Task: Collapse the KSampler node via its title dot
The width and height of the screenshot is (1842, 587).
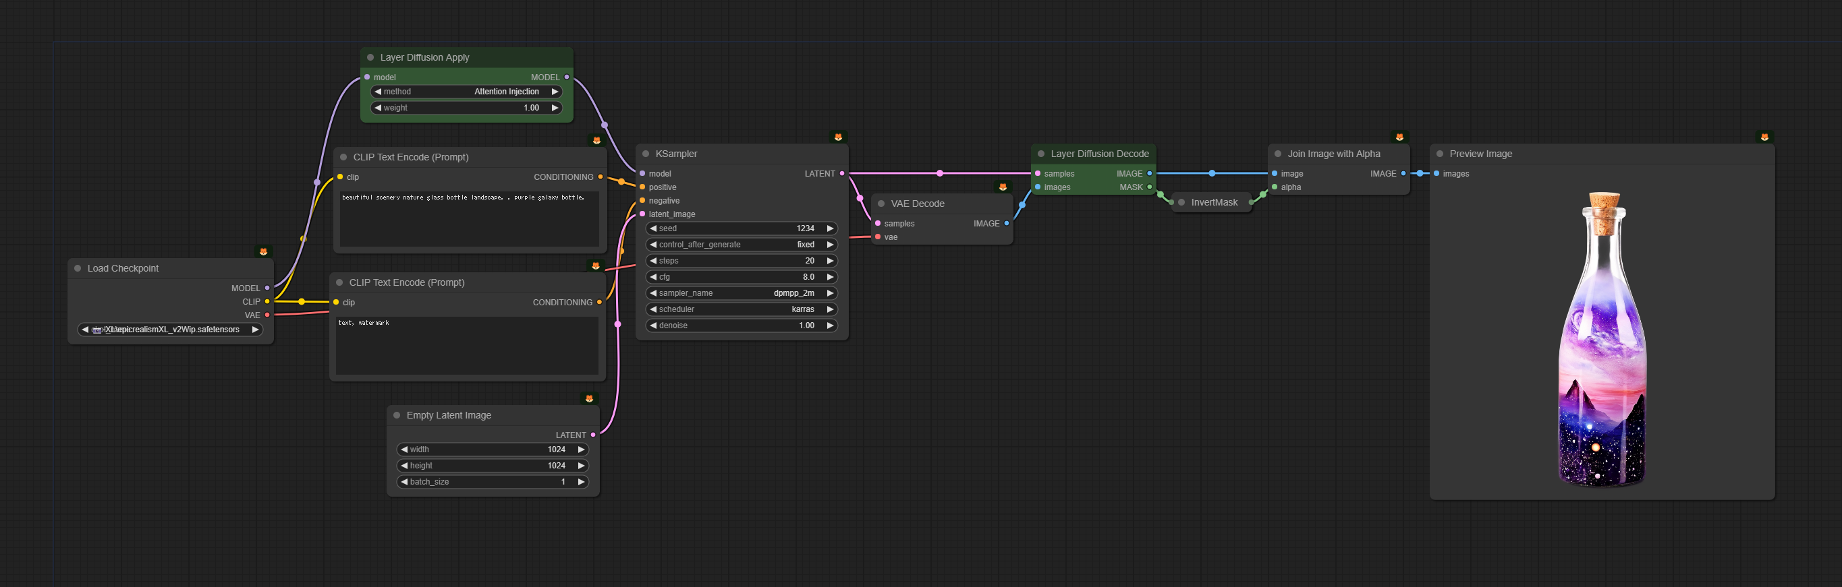Action: click(646, 154)
